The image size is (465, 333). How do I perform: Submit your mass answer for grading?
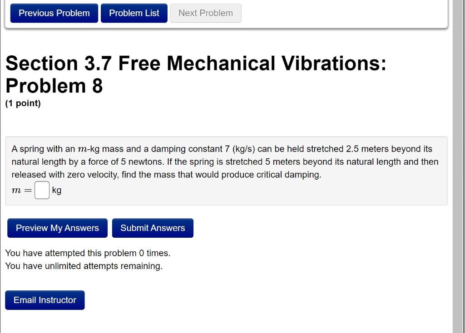coord(153,228)
